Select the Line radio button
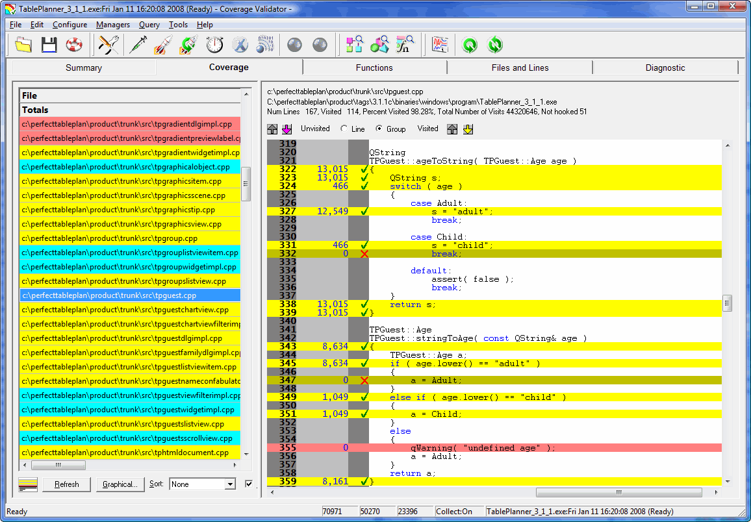Viewport: 751px width, 522px height. click(x=344, y=129)
